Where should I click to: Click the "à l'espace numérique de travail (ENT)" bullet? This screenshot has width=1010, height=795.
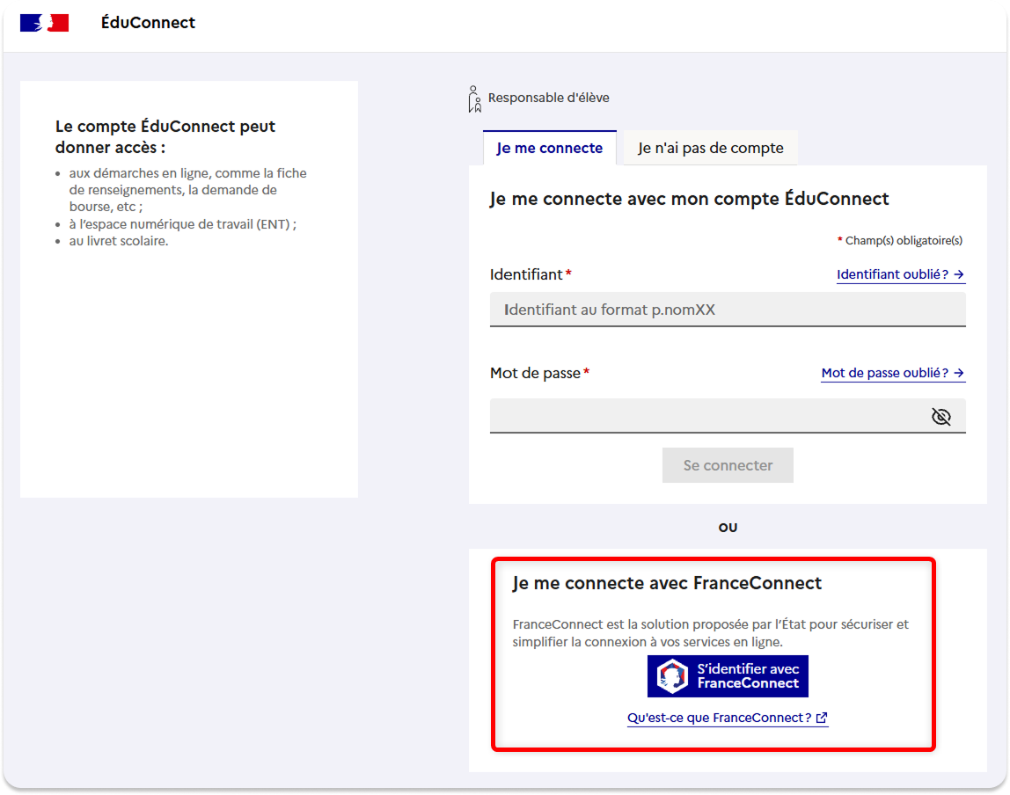[183, 224]
